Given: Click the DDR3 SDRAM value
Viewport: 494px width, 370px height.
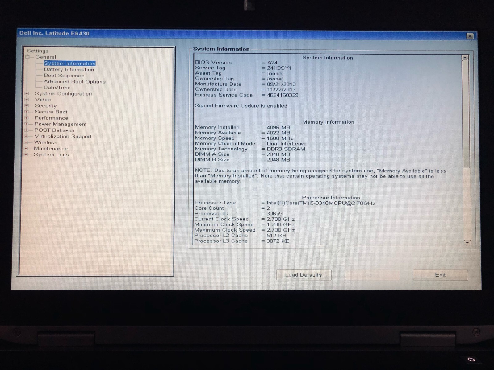Looking at the screenshot, I should point(286,149).
